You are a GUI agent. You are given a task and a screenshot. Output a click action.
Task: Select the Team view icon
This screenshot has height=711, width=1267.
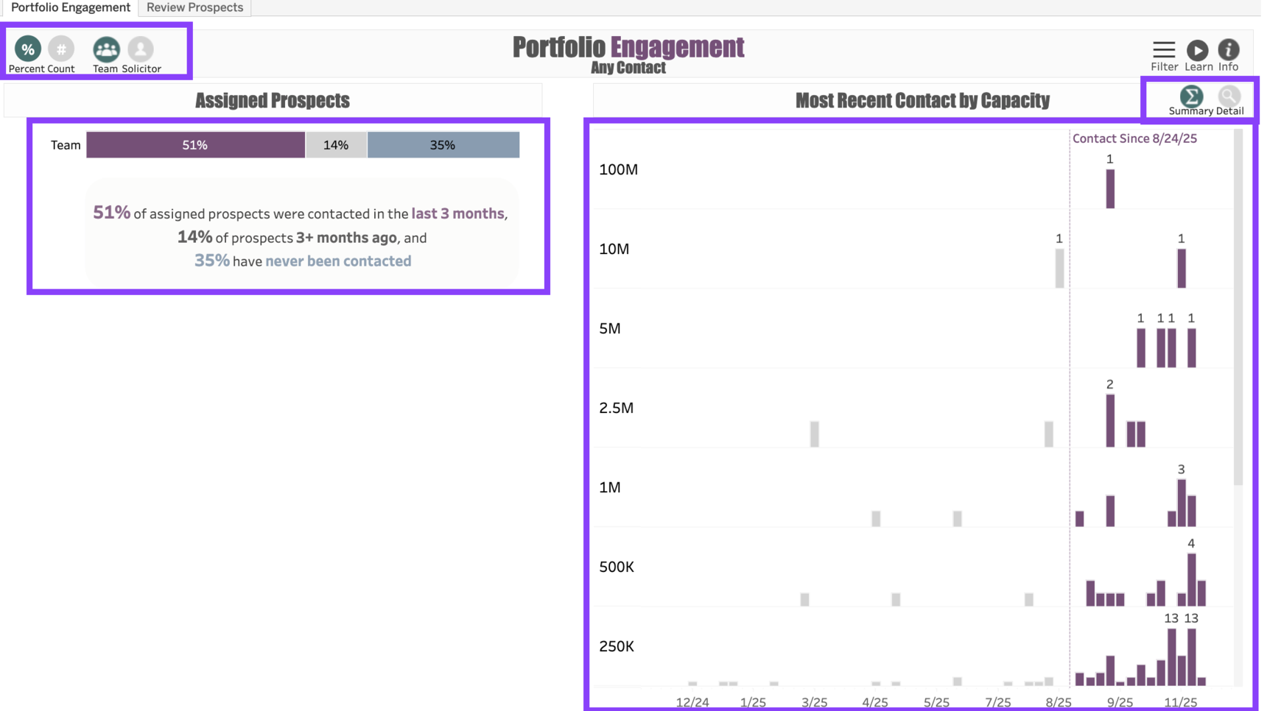(x=106, y=49)
